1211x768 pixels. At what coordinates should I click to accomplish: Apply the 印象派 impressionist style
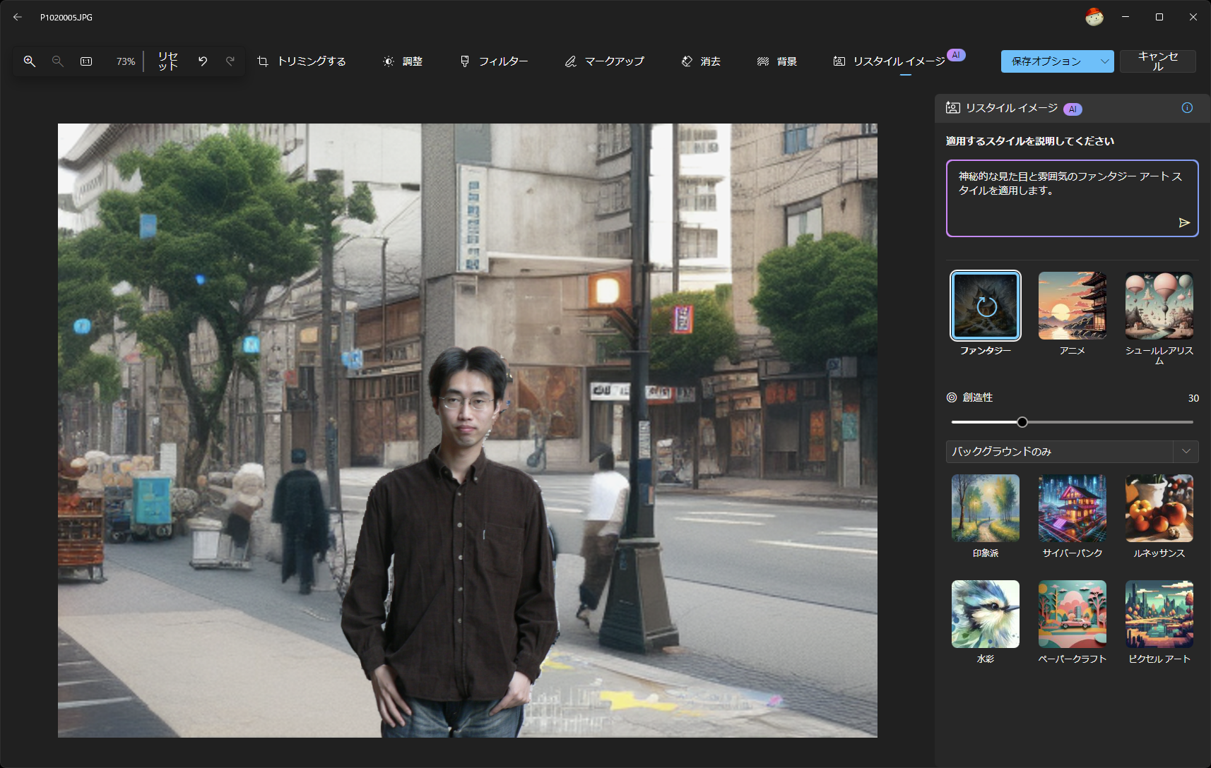986,508
